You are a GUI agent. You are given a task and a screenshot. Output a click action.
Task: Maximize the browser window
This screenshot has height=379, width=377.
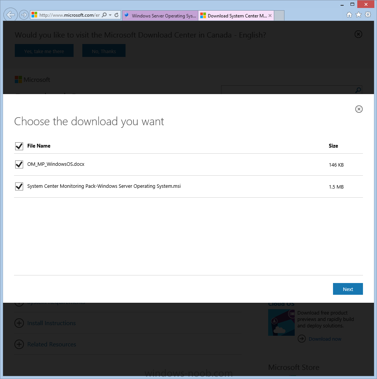click(352, 4)
